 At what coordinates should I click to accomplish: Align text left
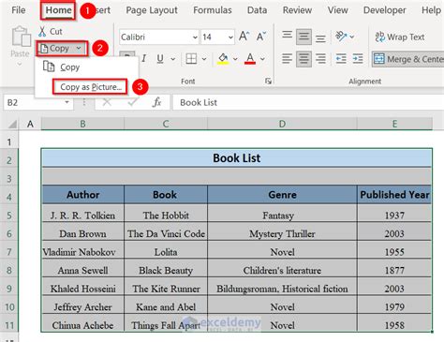point(287,59)
